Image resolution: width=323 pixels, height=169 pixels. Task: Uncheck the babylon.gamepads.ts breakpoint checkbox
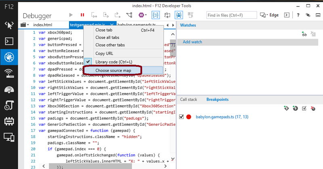181,117
